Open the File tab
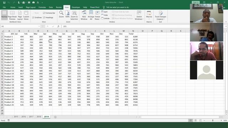This screenshot has height=128, width=228. point(4,7)
